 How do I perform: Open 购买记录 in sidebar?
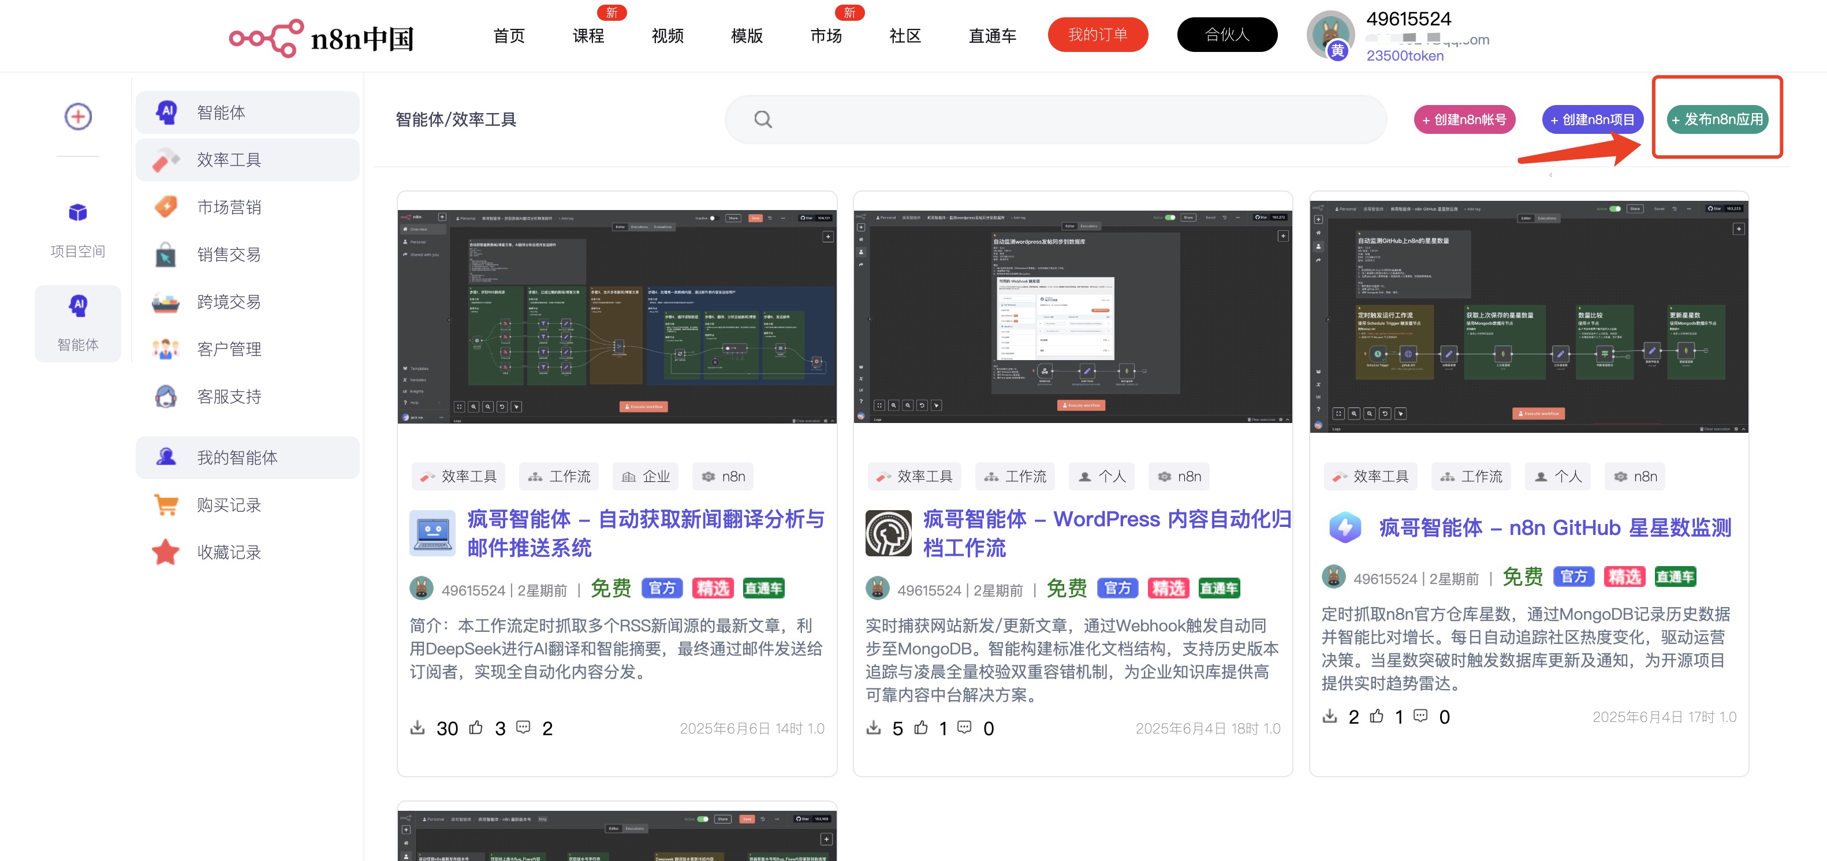(x=248, y=504)
